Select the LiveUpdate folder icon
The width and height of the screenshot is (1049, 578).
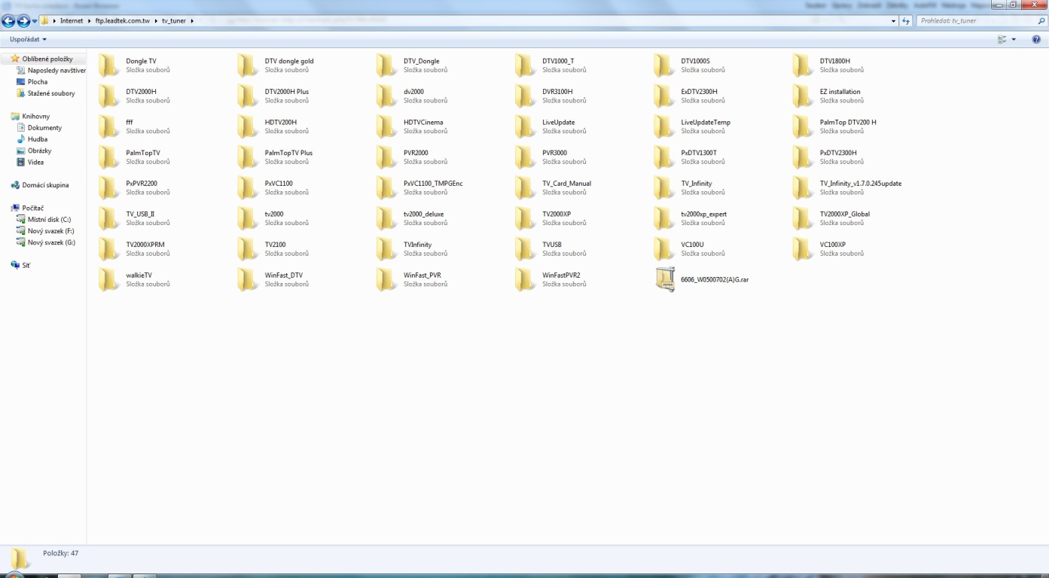tap(526, 126)
